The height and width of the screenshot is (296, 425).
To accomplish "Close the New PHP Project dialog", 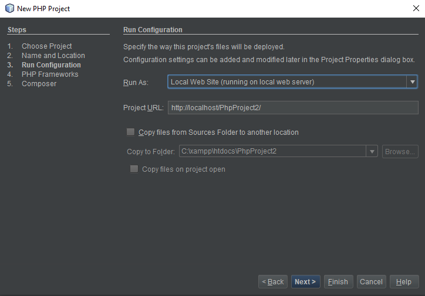I will coord(416,8).
